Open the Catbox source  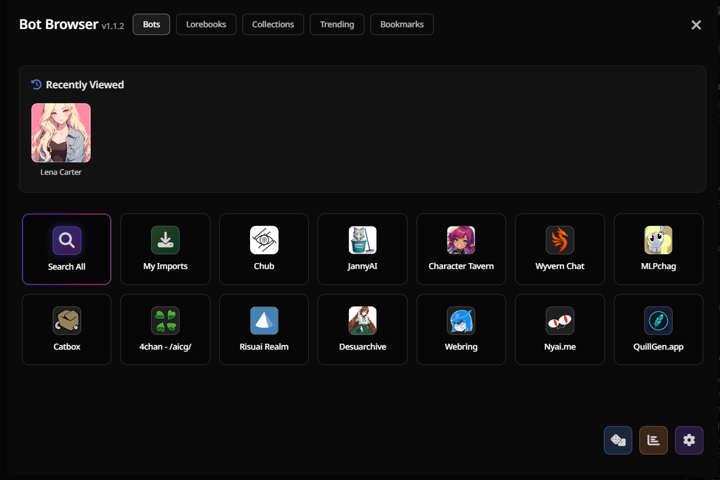[66, 329]
